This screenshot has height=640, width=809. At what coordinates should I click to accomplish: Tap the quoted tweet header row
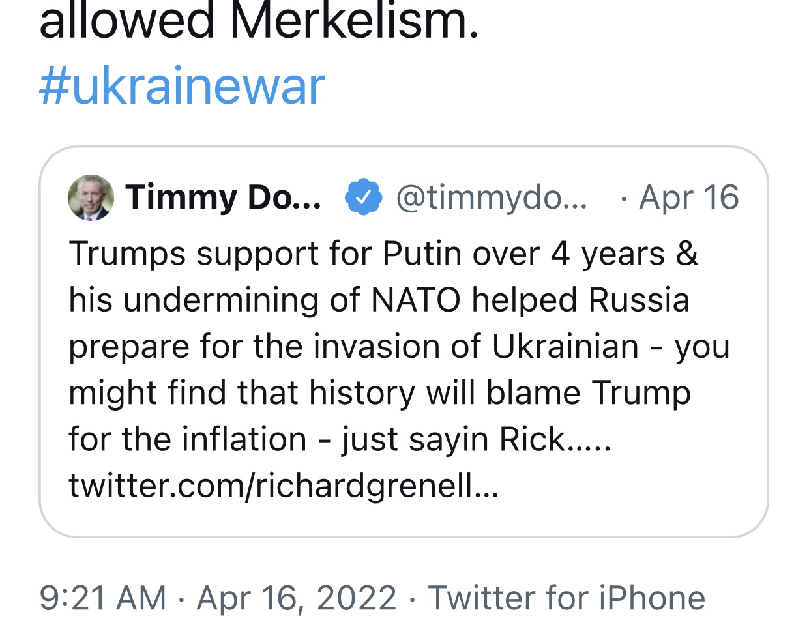[404, 197]
